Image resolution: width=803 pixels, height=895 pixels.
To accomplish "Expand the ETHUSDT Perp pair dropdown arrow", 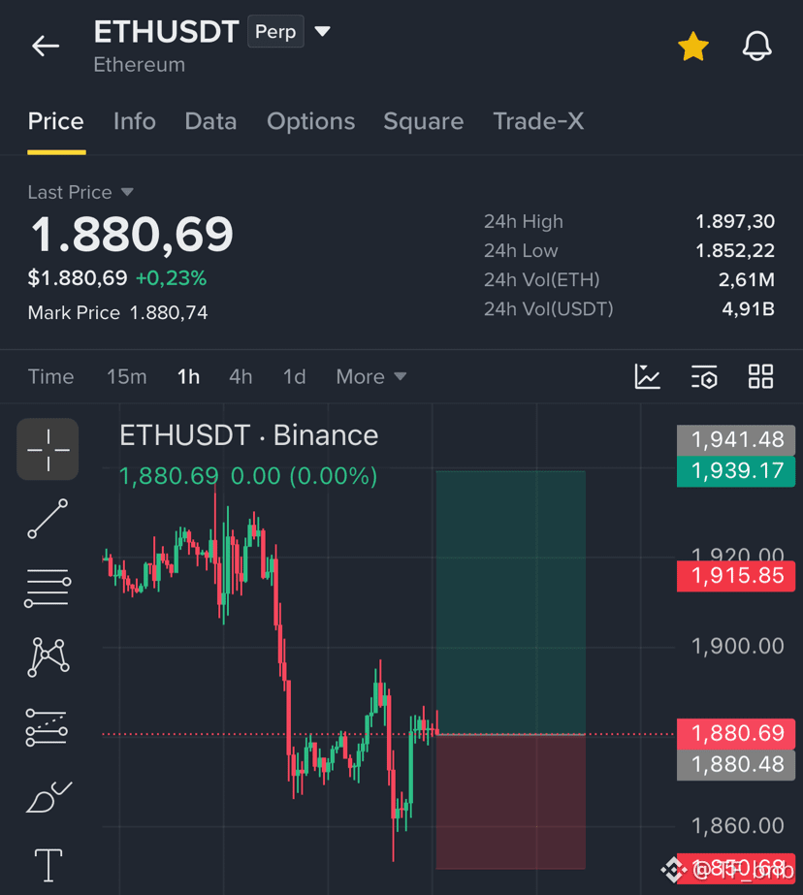I will (322, 31).
